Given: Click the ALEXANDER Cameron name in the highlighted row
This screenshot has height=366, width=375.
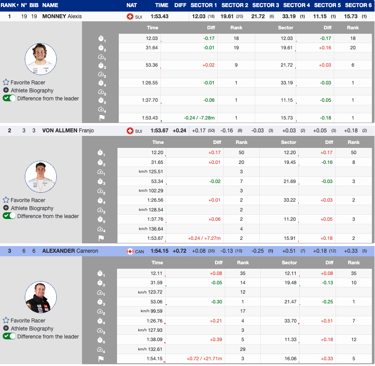Looking at the screenshot, I should pyautogui.click(x=71, y=251).
